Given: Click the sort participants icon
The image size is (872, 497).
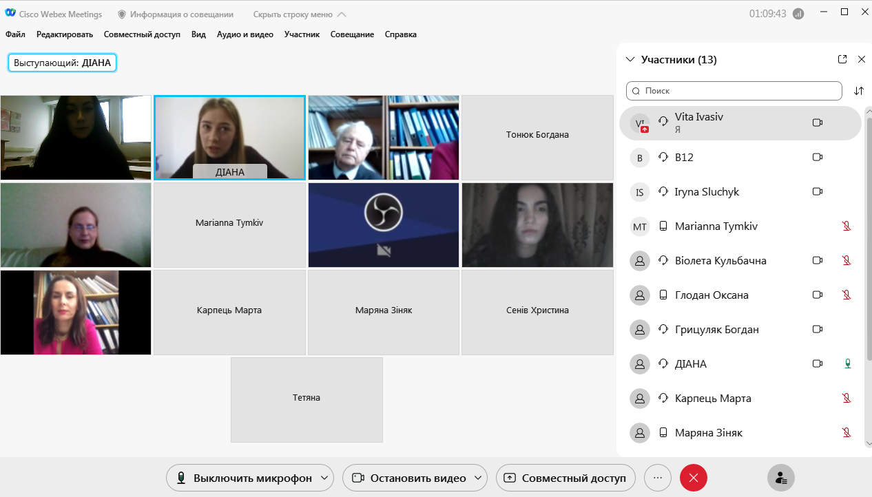Looking at the screenshot, I should [x=858, y=91].
